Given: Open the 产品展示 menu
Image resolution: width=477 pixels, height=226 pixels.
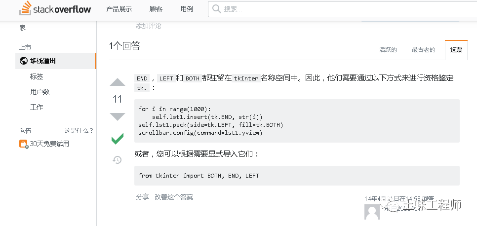Looking at the screenshot, I should 119,9.
